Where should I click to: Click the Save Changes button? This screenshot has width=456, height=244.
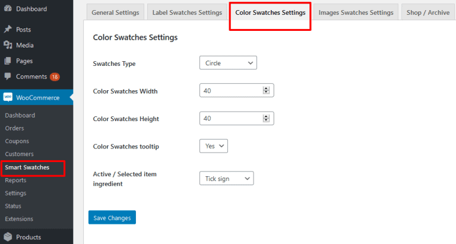112,217
